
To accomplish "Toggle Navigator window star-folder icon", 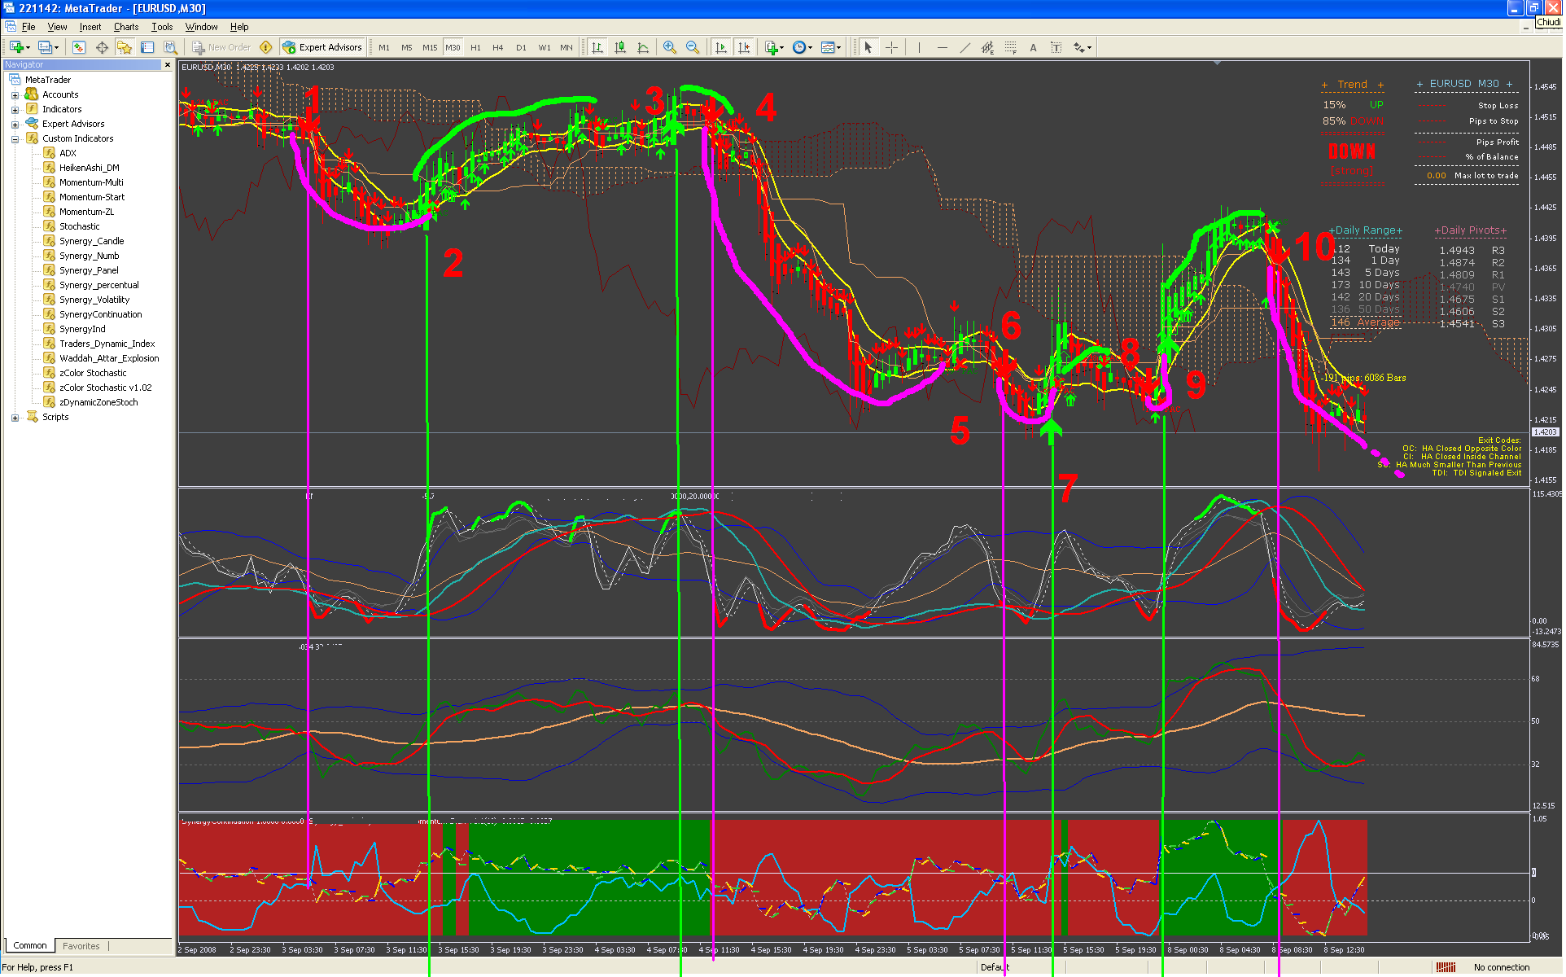I will 125,47.
